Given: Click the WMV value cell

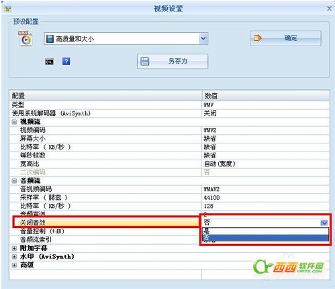Looking at the screenshot, I should 266,105.
